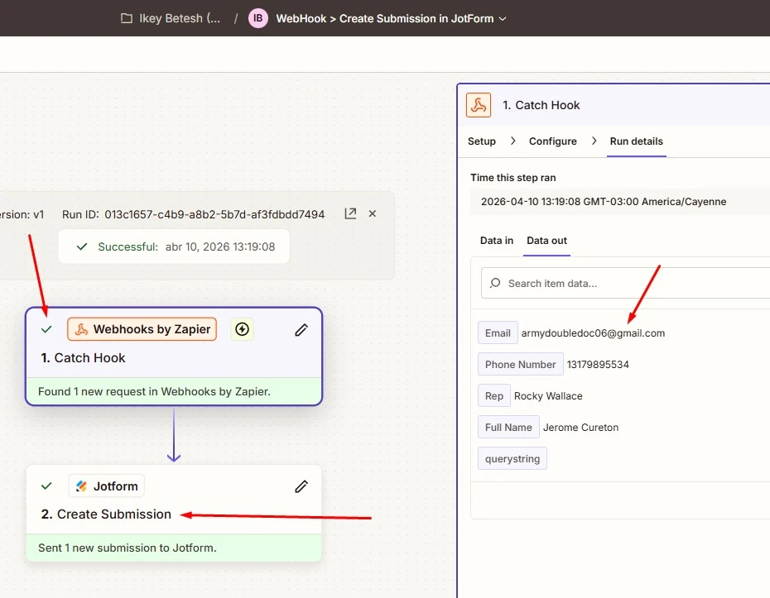Close the run details banner
This screenshot has width=770, height=598.
pyautogui.click(x=373, y=213)
